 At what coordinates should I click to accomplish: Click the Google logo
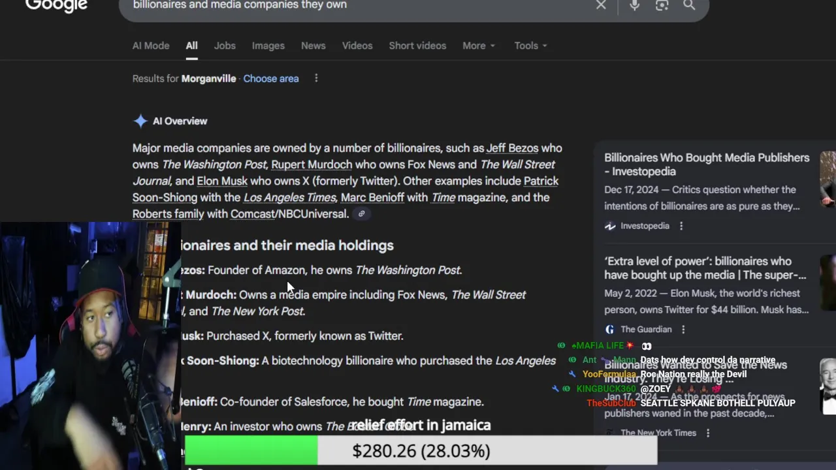[56, 5]
